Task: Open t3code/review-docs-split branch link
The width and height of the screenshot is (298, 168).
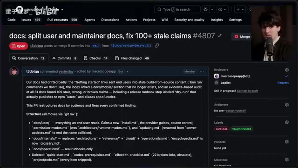Action: pyautogui.click(x=131, y=46)
